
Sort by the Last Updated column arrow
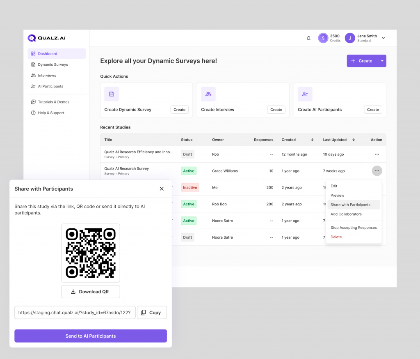tap(354, 140)
